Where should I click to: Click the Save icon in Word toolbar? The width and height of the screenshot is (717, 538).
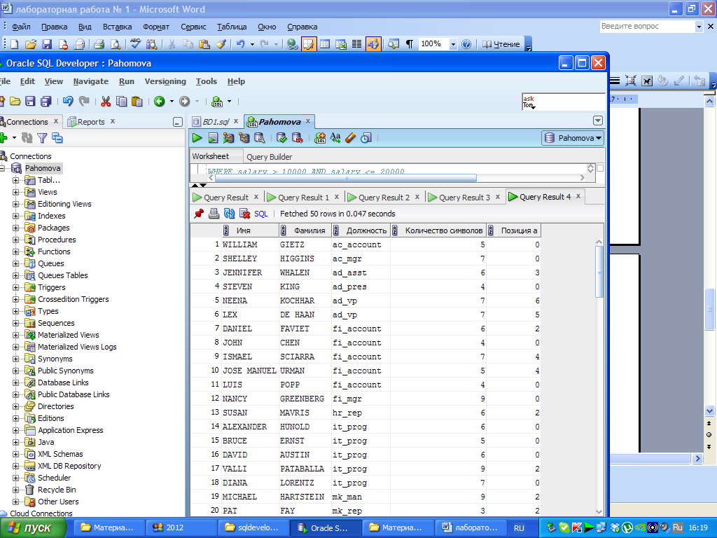click(47, 44)
